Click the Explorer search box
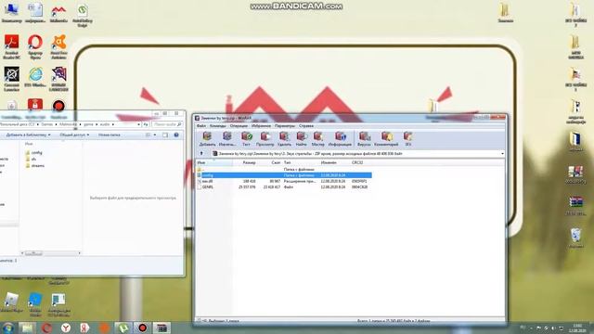The width and height of the screenshot is (594, 334). [167, 124]
